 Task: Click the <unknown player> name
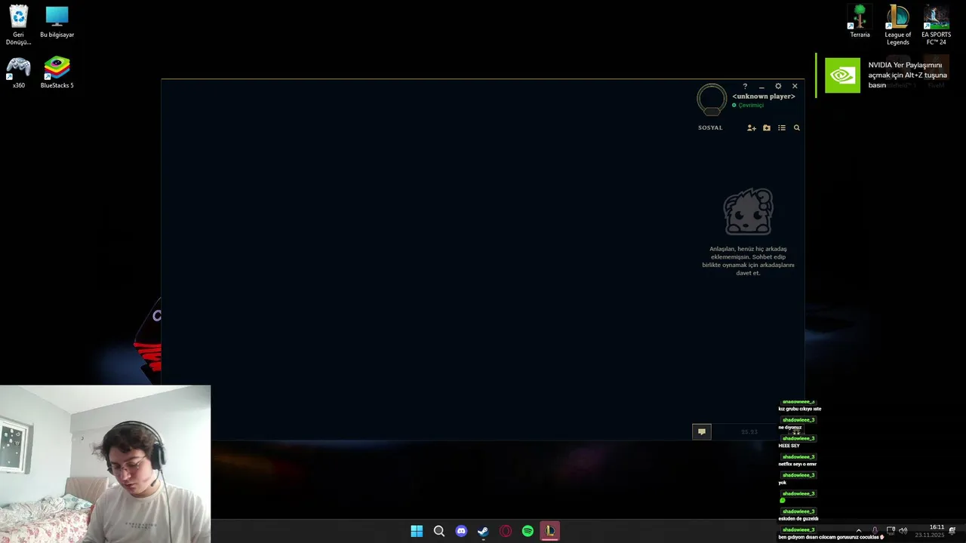point(764,97)
